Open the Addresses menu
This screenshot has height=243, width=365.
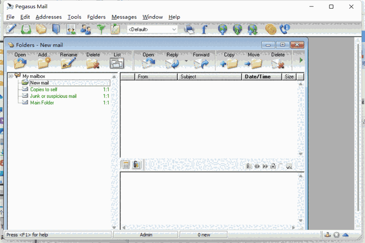48,17
